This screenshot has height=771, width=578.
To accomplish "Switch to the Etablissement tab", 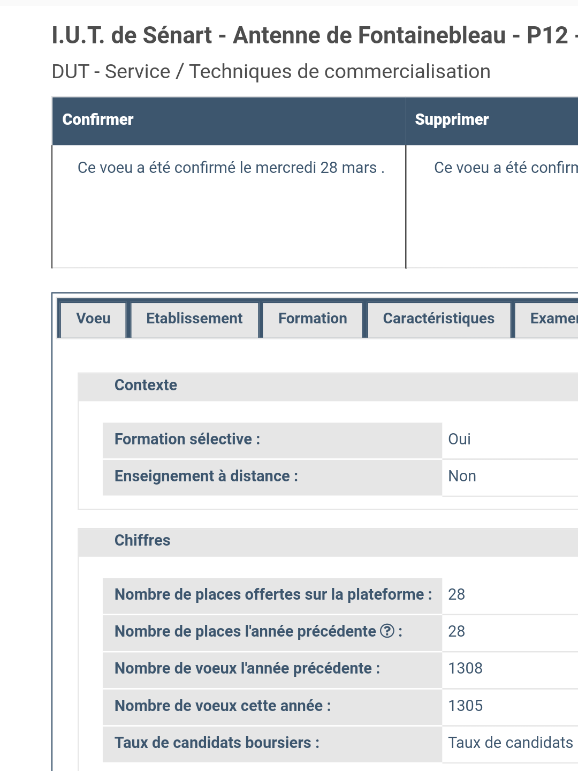I will [x=194, y=319].
